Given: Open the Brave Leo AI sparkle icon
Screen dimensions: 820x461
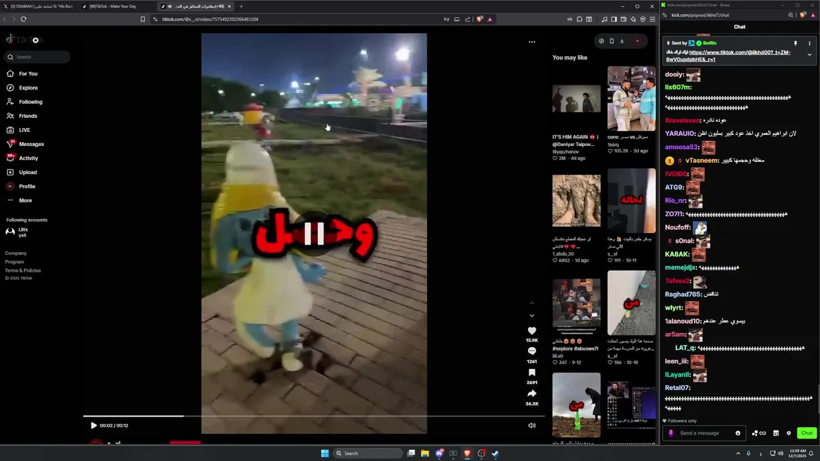Looking at the screenshot, I should [x=633, y=19].
